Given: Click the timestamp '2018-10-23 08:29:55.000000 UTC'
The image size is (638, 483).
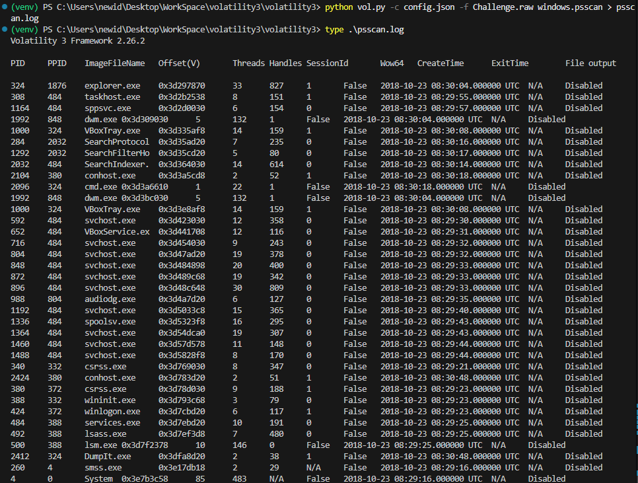Looking at the screenshot, I should [450, 97].
